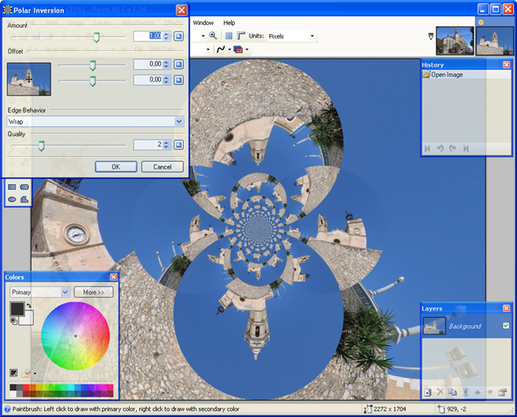Open the image list dropdown arrow
This screenshot has width=517, height=417.
(430, 36)
